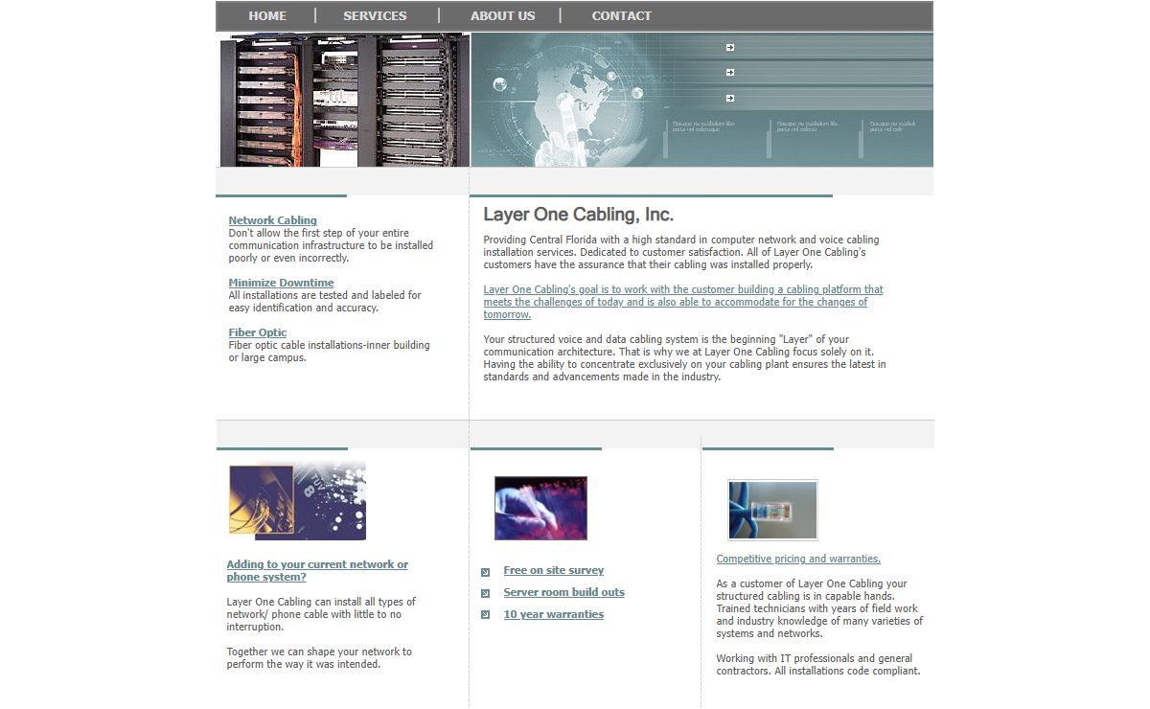The width and height of the screenshot is (1150, 709).
Task: Go to the ABOUT US page
Action: [502, 15]
